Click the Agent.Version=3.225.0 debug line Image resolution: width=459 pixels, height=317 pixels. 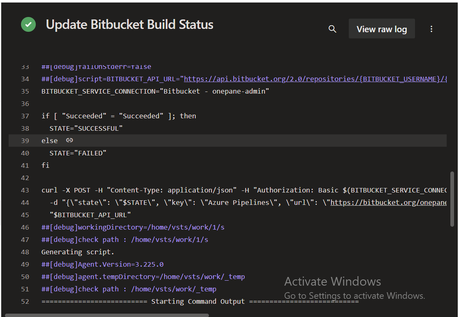(x=103, y=264)
